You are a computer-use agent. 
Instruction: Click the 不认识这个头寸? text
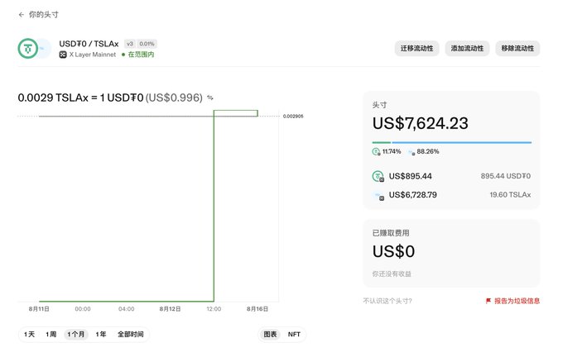tap(387, 301)
